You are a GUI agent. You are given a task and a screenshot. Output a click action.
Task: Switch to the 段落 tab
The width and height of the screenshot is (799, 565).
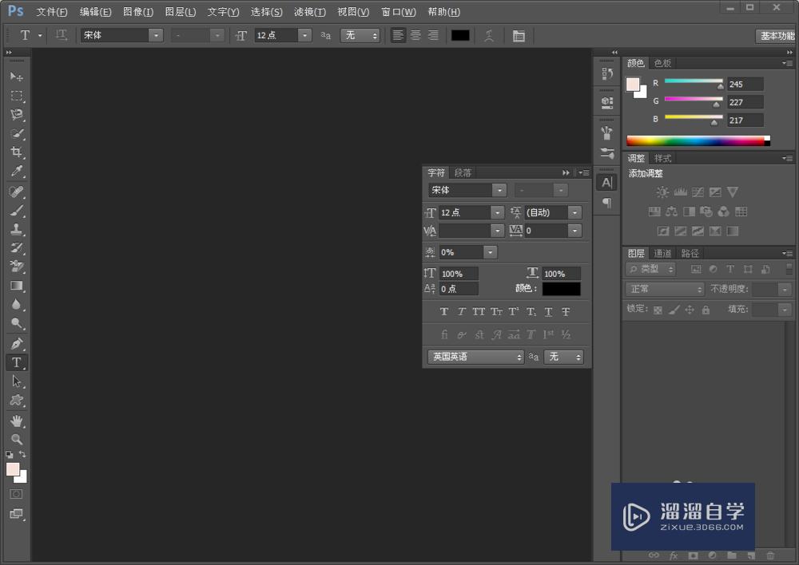pos(463,172)
